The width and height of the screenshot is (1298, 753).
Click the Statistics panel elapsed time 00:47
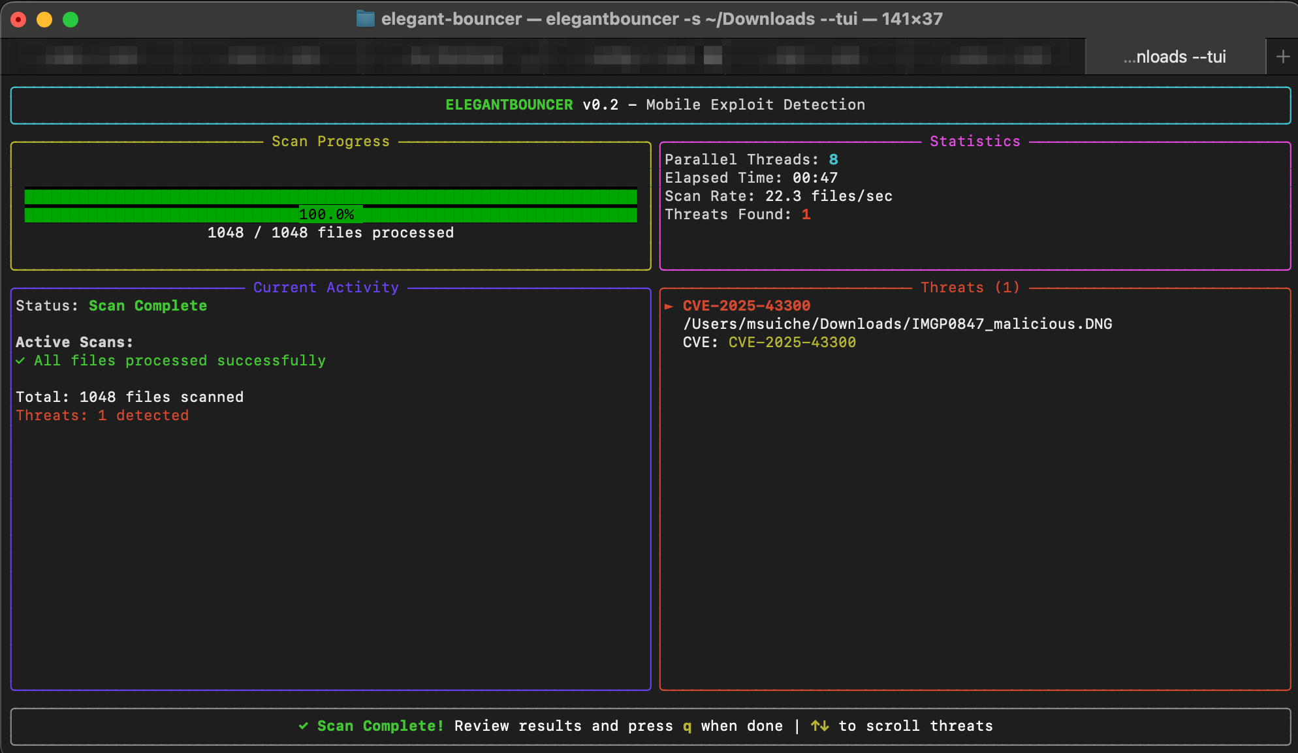pos(752,177)
